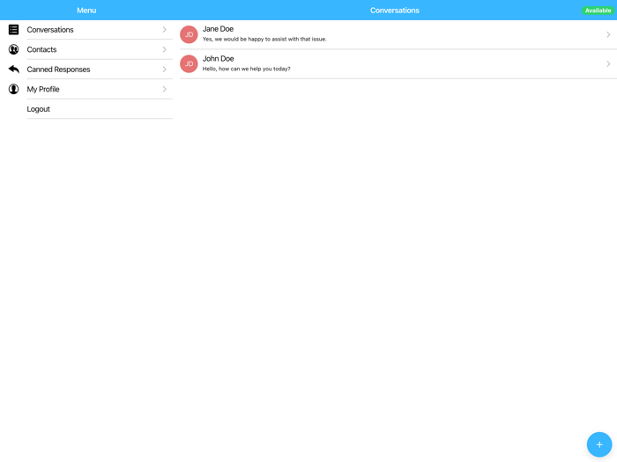Open Jane Doe conversation via chevron
The image size is (617, 462).
[608, 34]
